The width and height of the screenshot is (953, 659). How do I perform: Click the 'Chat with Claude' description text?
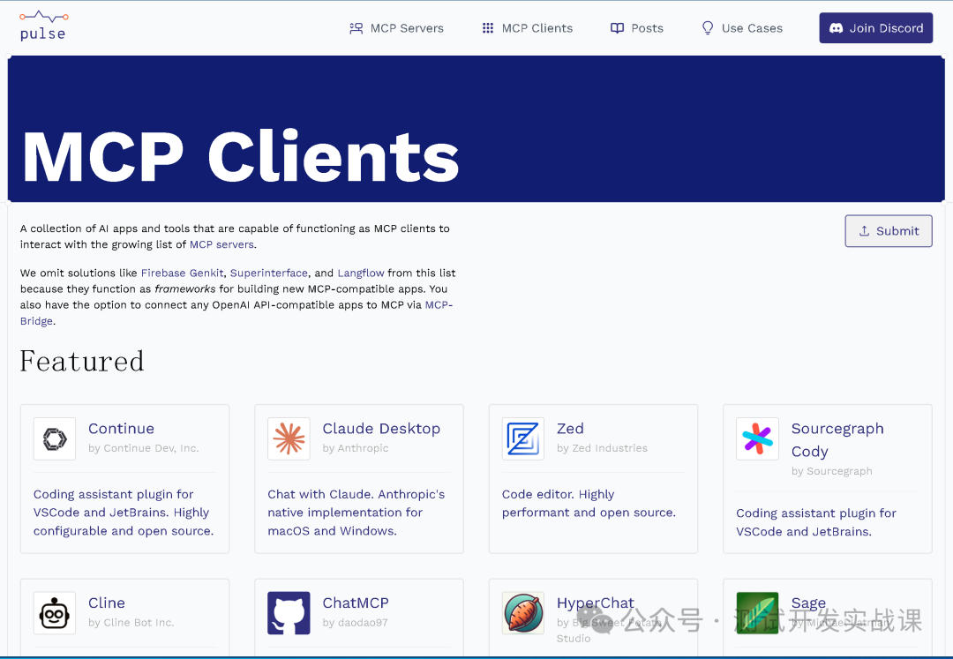tap(356, 513)
